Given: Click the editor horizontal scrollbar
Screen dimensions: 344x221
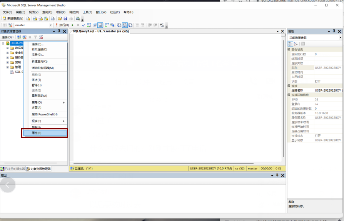Looking at the screenshot, I should (x=164, y=163).
